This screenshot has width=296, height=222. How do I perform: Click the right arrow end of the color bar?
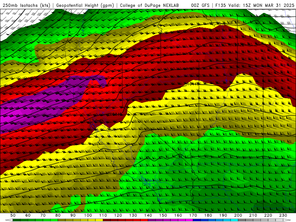[x=287, y=220]
